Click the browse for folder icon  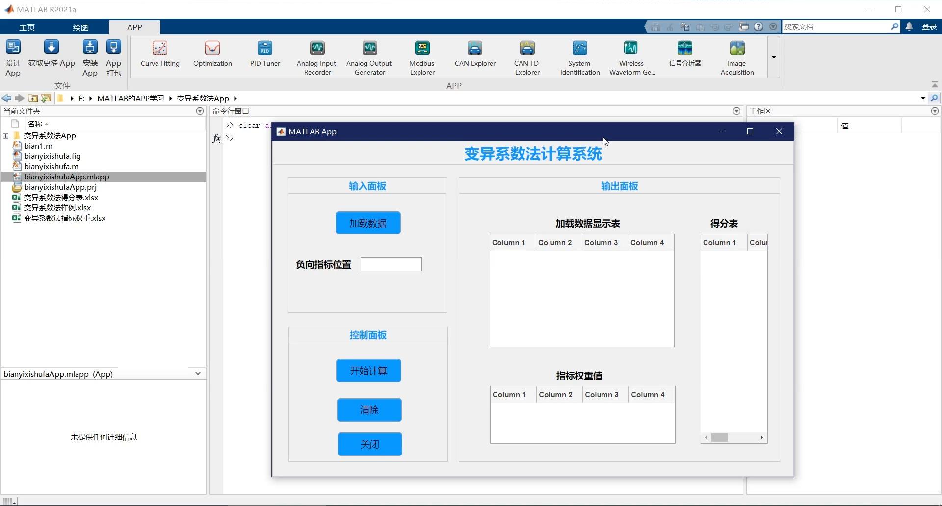pos(46,98)
